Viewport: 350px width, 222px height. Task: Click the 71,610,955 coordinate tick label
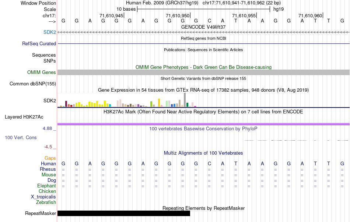(x=244, y=15)
